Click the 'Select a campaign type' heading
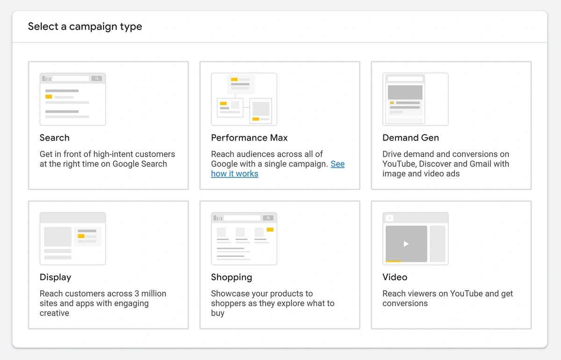The image size is (561, 360). click(x=85, y=27)
